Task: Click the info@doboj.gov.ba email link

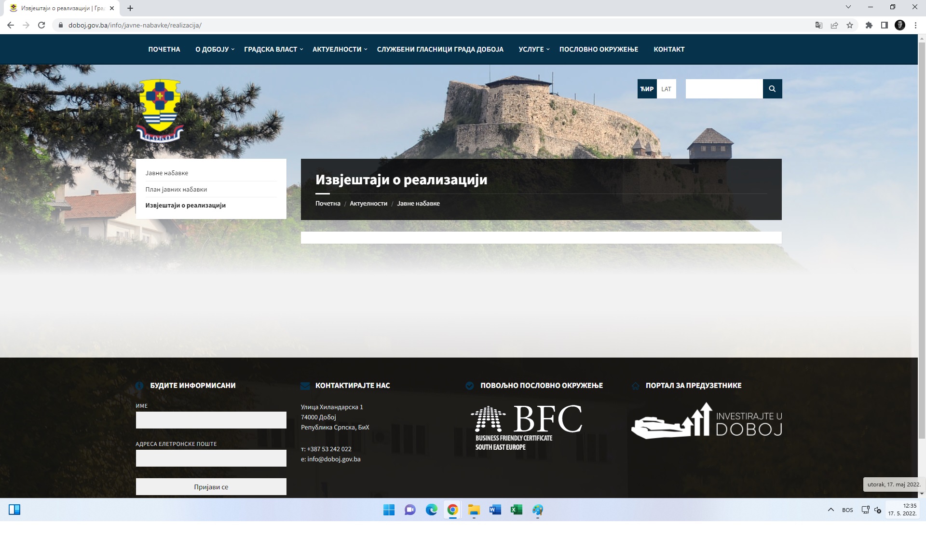Action: (x=334, y=459)
